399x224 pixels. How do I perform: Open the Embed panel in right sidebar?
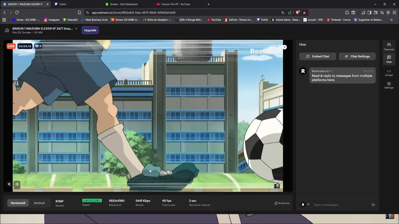[389, 72]
